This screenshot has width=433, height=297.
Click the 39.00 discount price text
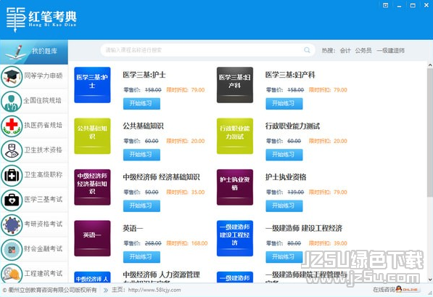340,243
